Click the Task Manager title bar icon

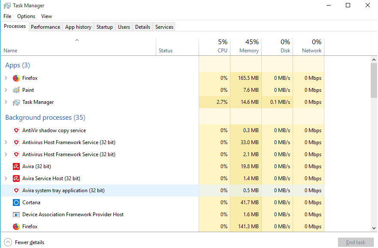tap(7, 6)
